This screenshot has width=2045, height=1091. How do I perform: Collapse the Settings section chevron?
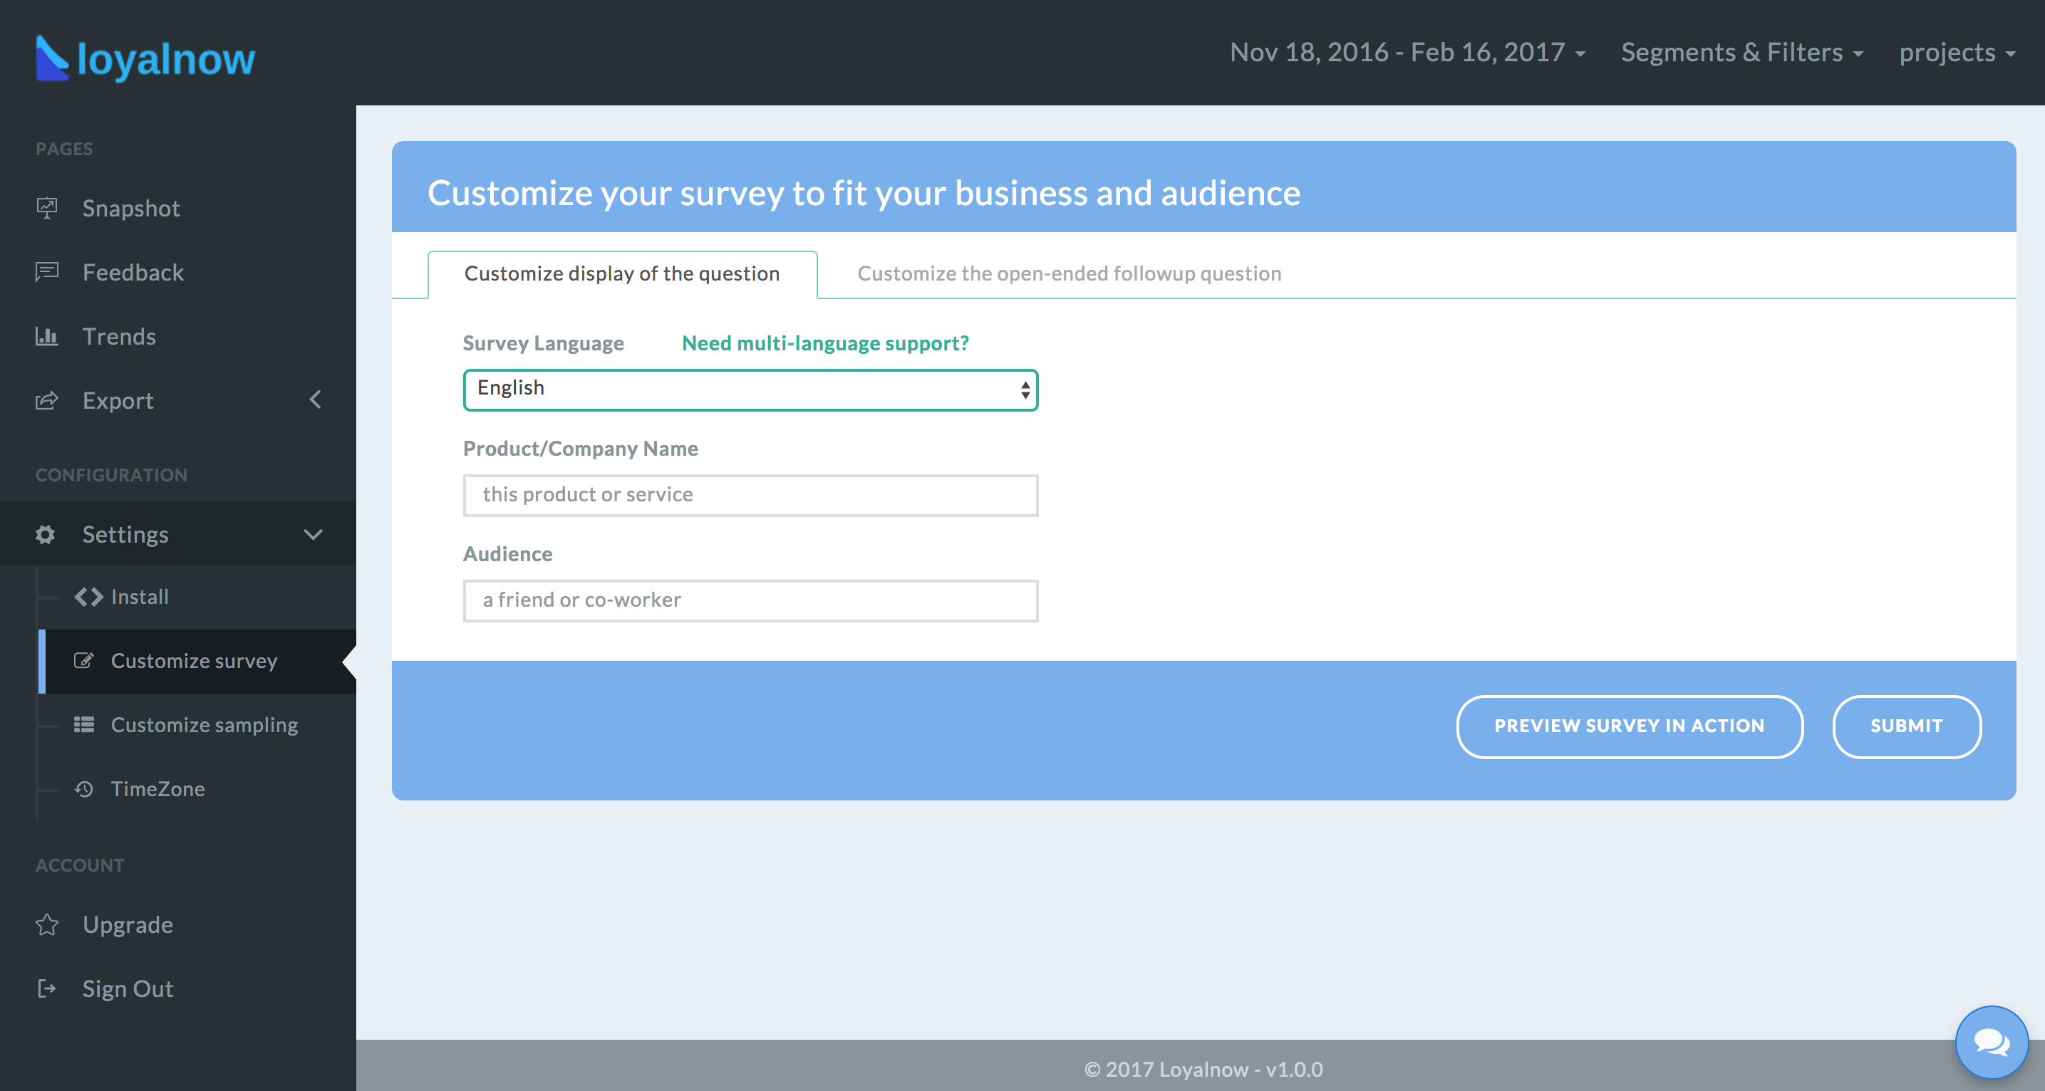(314, 534)
